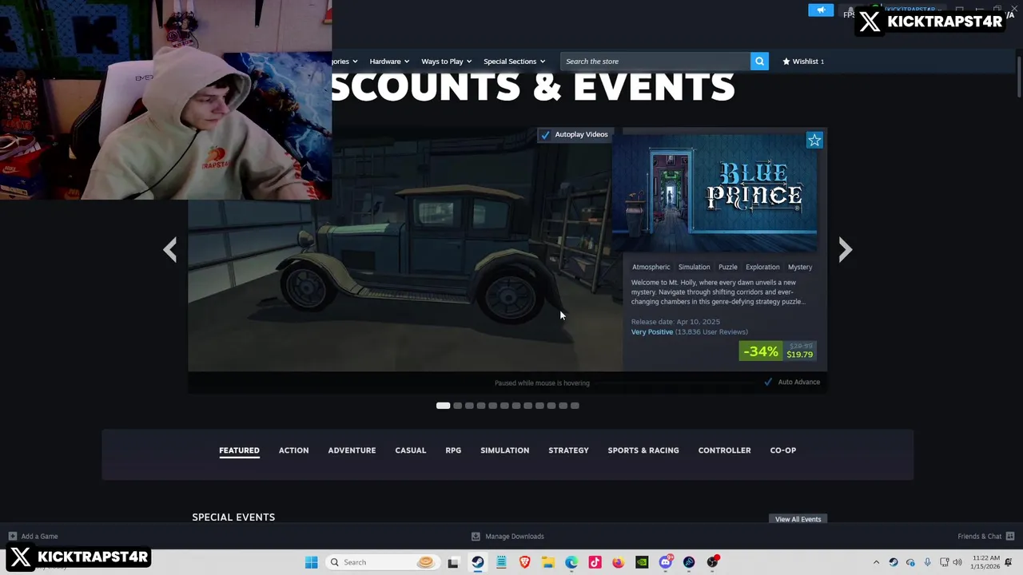This screenshot has width=1023, height=575.
Task: Select the STRATEGY tab
Action: coord(568,450)
